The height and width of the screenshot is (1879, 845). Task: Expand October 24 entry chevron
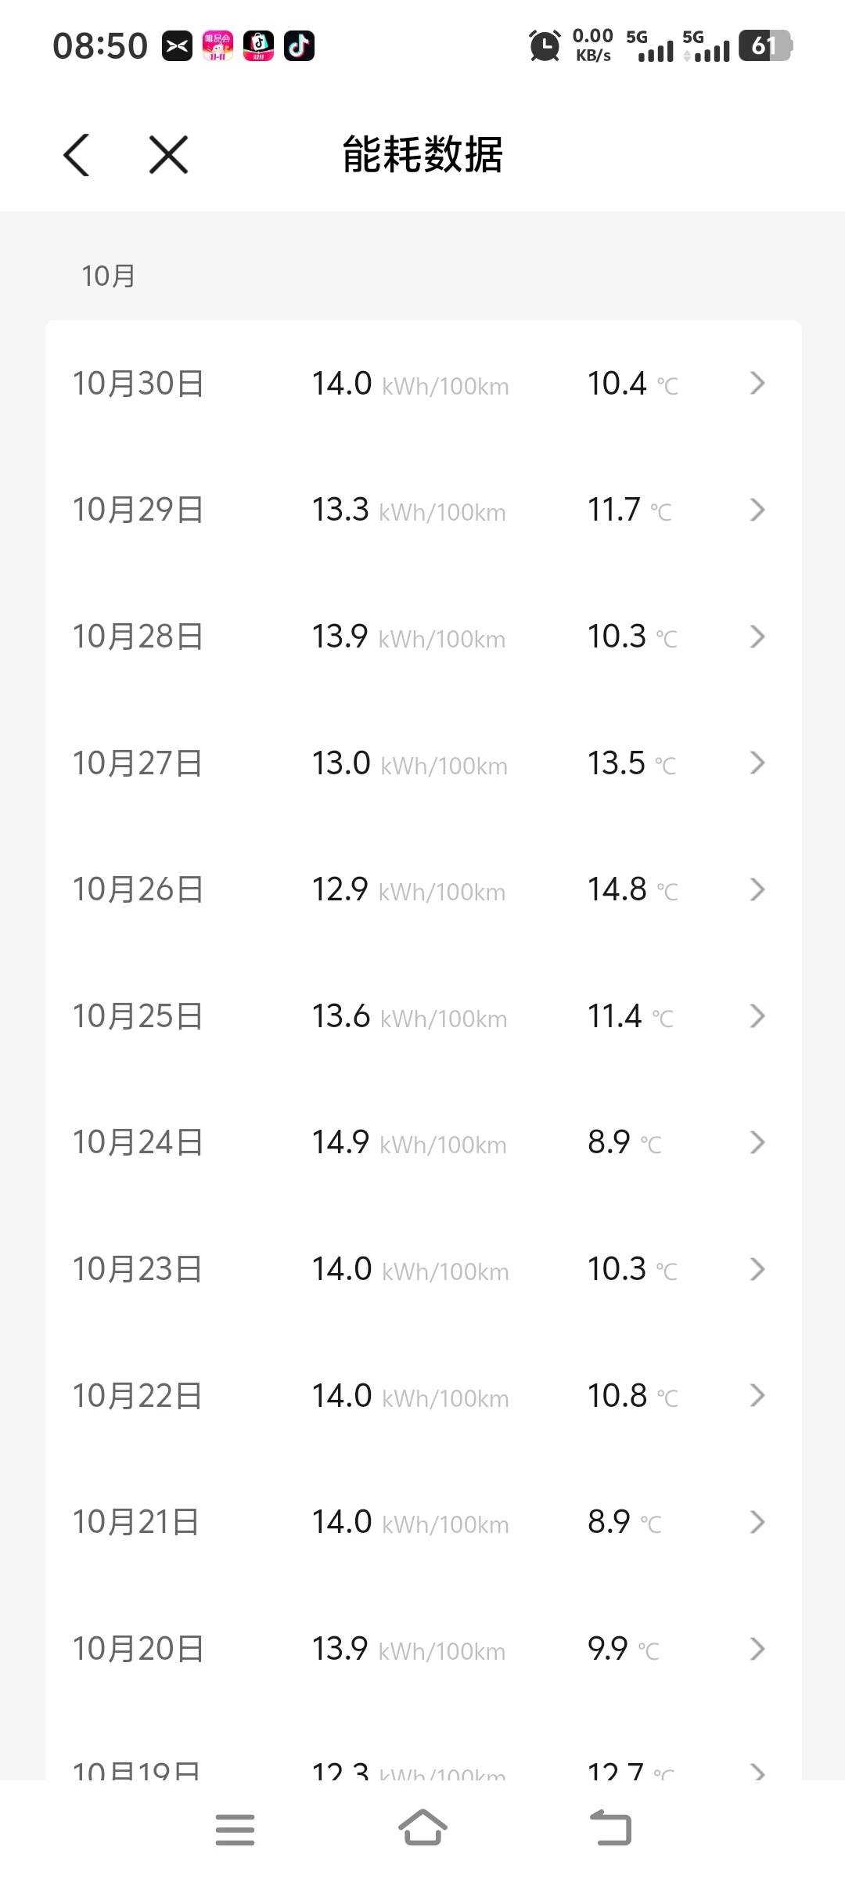pos(757,1142)
